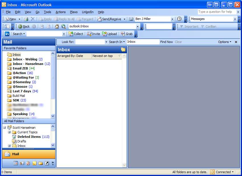Open the Calendar icon in the navigation pane
This screenshot has height=176, width=242.
pyautogui.click(x=16, y=163)
